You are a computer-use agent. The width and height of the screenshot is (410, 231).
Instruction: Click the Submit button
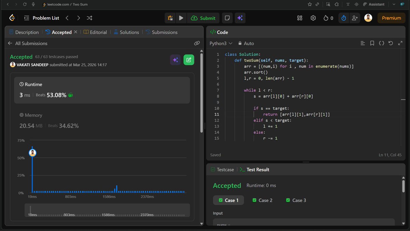pos(203,18)
